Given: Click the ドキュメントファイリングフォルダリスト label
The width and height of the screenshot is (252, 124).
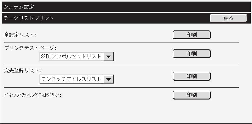Looking at the screenshot, I should [33, 95].
